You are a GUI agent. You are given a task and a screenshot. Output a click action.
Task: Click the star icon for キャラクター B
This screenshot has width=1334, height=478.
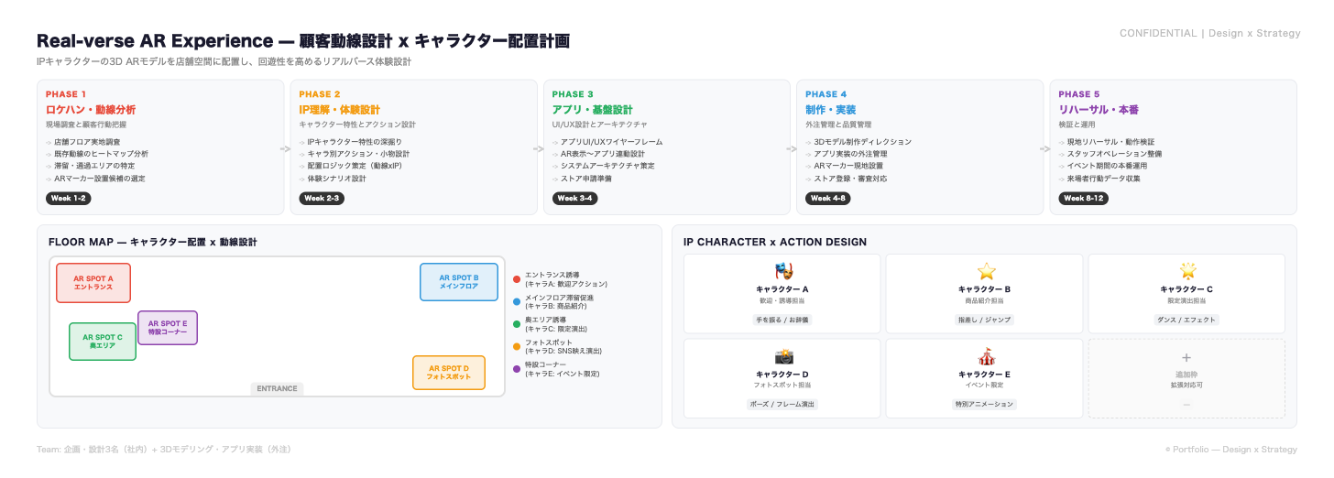[986, 271]
